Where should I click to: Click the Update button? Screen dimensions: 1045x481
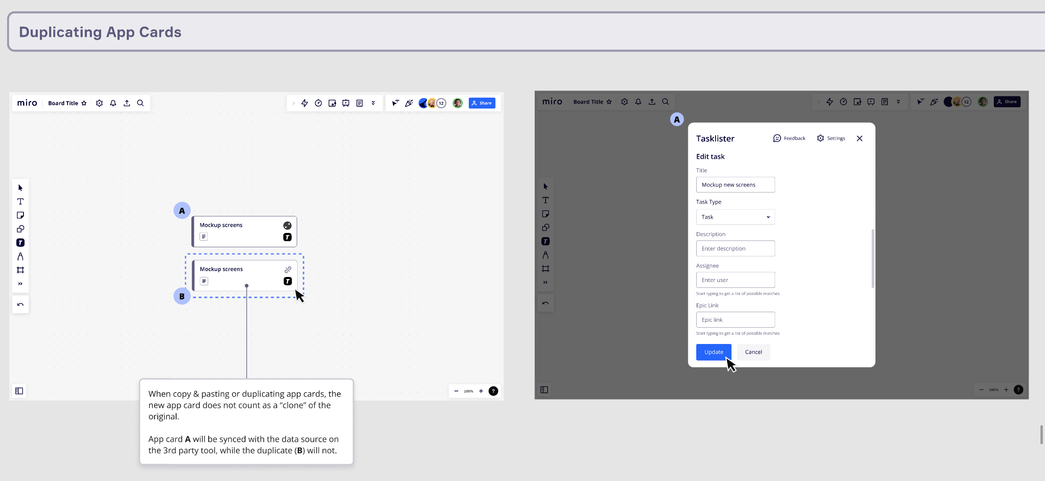713,352
